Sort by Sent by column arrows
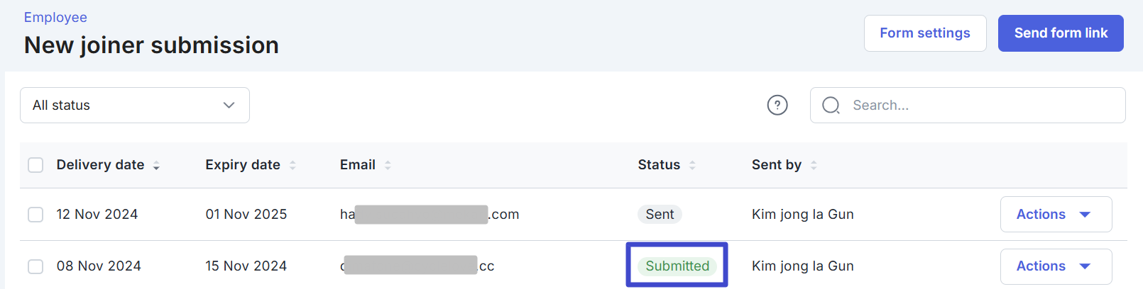The image size is (1143, 289). [x=814, y=165]
